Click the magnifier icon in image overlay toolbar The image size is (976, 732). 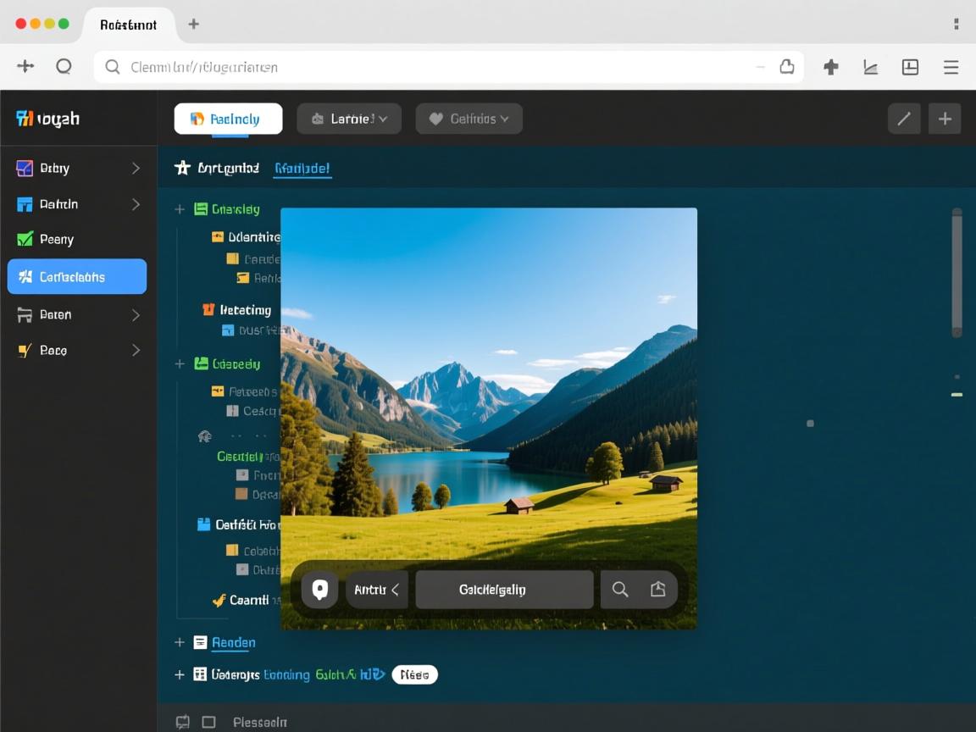pos(620,590)
